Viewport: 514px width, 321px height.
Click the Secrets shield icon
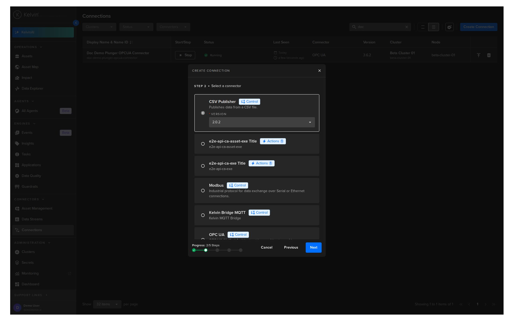coord(17,263)
